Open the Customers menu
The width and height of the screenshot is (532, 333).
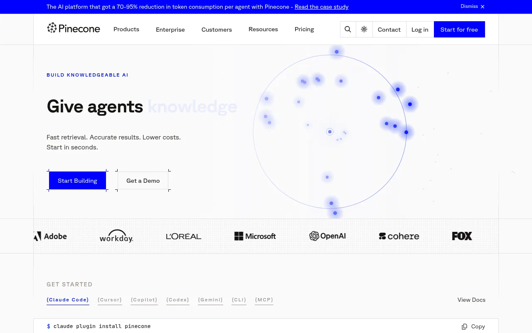point(217,30)
